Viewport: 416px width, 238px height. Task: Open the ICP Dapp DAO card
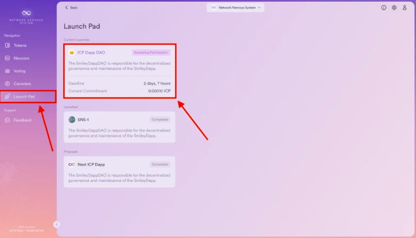[120, 71]
